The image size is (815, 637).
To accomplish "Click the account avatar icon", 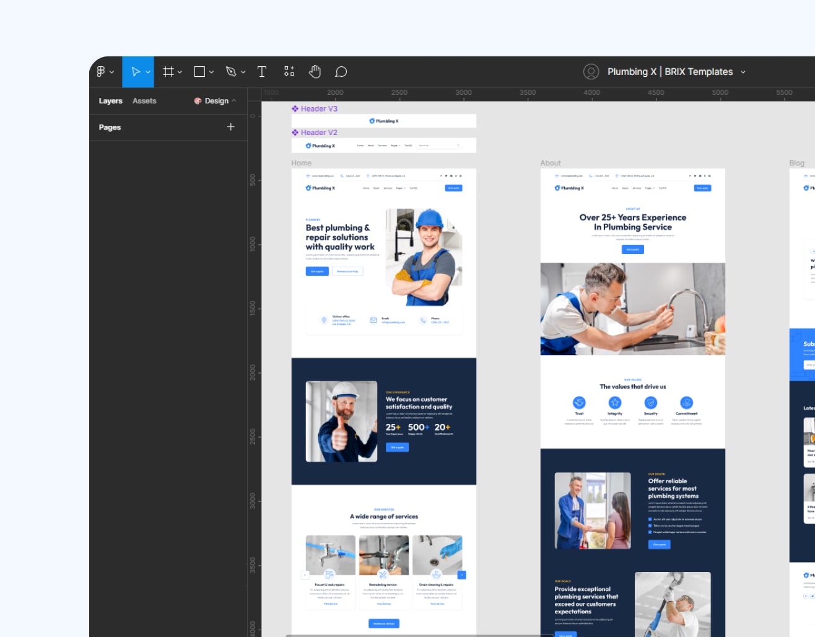I will tap(591, 71).
